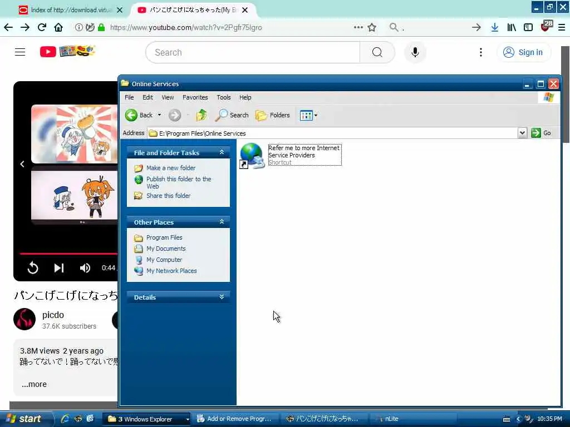
Task: Open the Help menu
Action: coord(245,97)
